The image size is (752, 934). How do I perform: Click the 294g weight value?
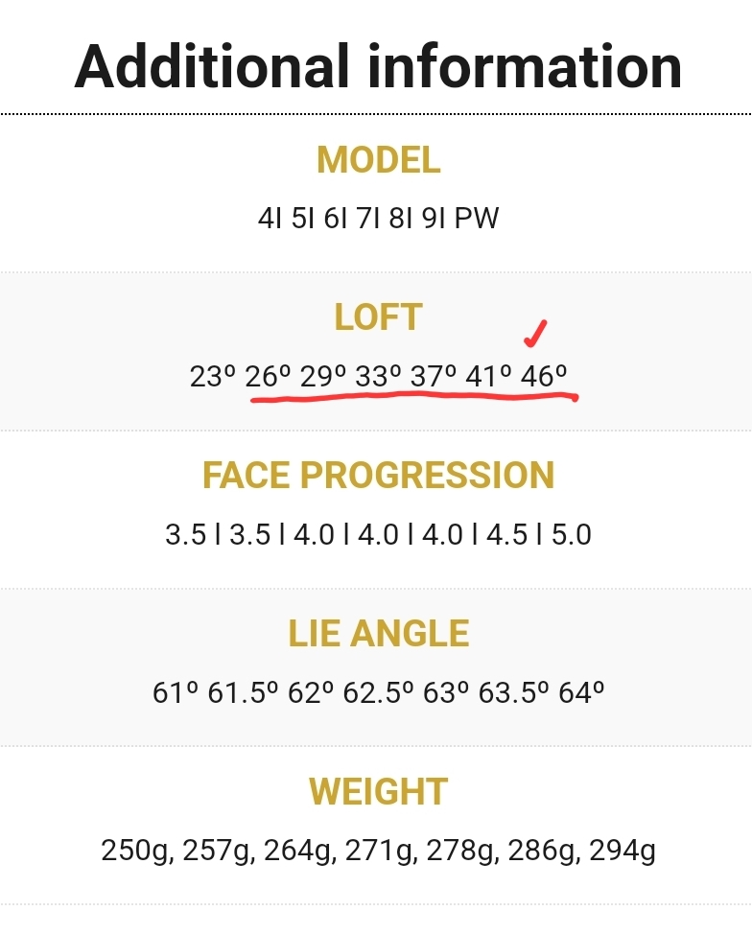pyautogui.click(x=623, y=851)
